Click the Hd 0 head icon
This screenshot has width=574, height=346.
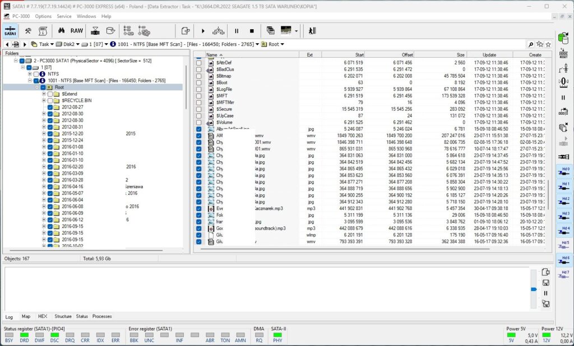pyautogui.click(x=563, y=172)
